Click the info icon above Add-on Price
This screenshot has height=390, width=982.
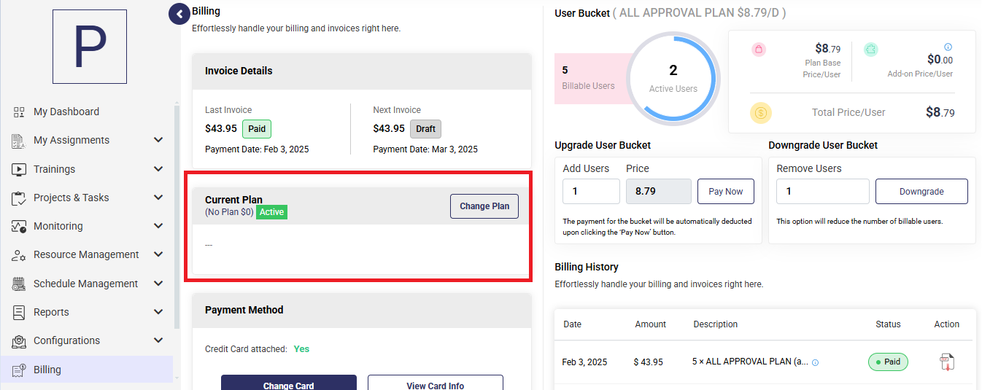948,47
